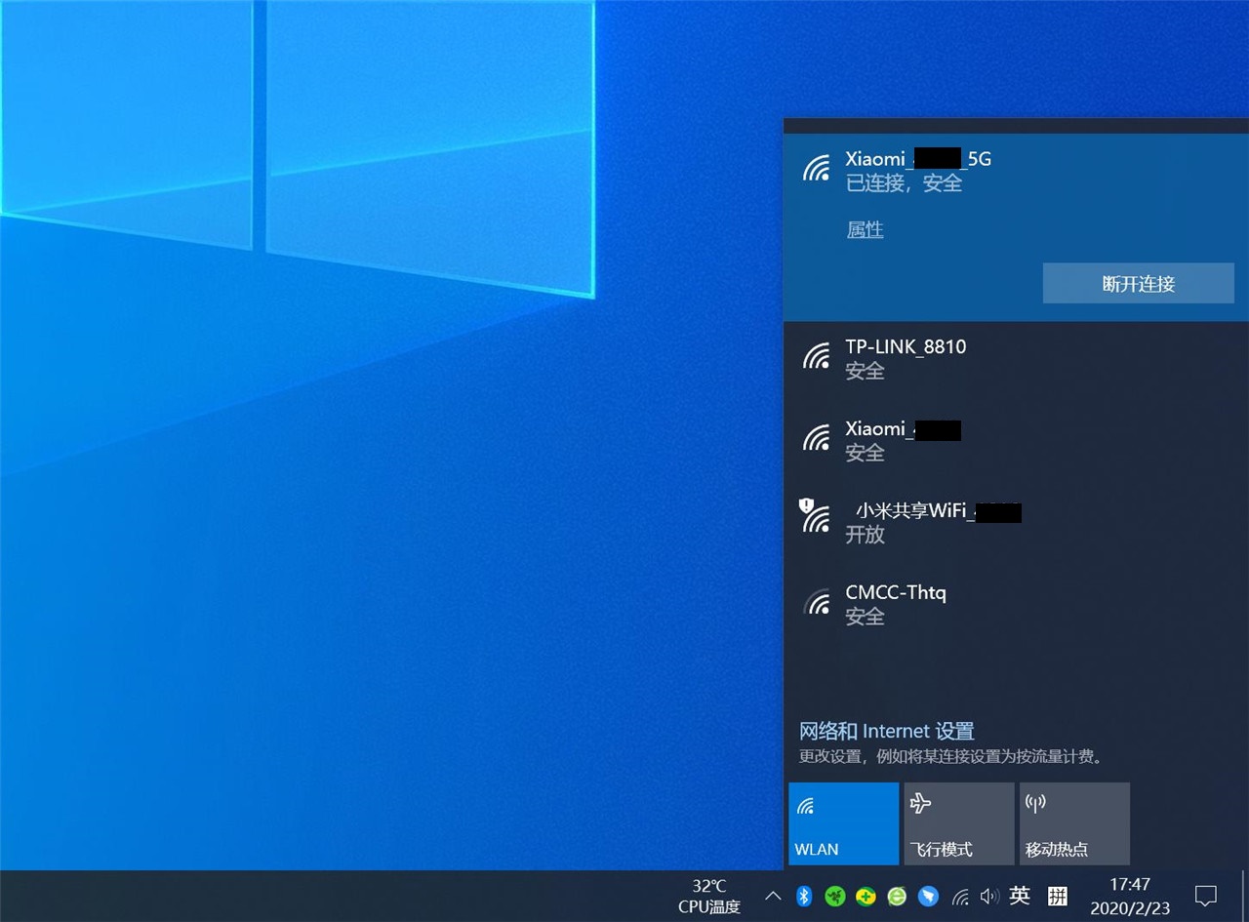Click the blue bird tray icon
Image resolution: width=1249 pixels, height=922 pixels.
(x=928, y=896)
